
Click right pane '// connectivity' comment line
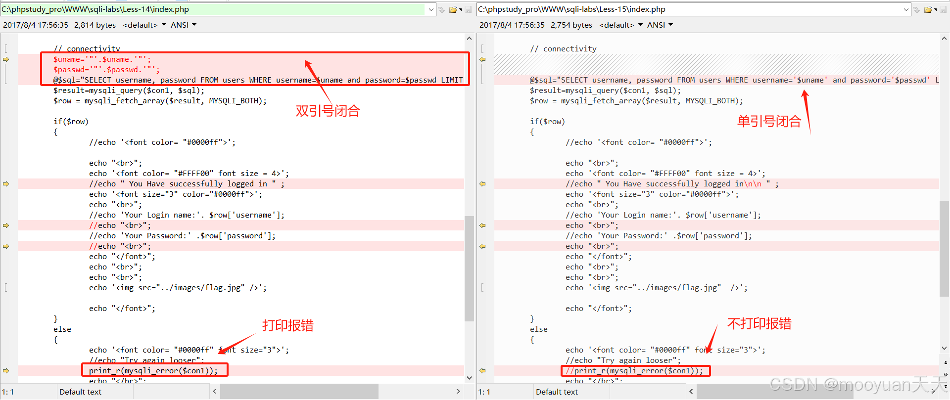[564, 49]
